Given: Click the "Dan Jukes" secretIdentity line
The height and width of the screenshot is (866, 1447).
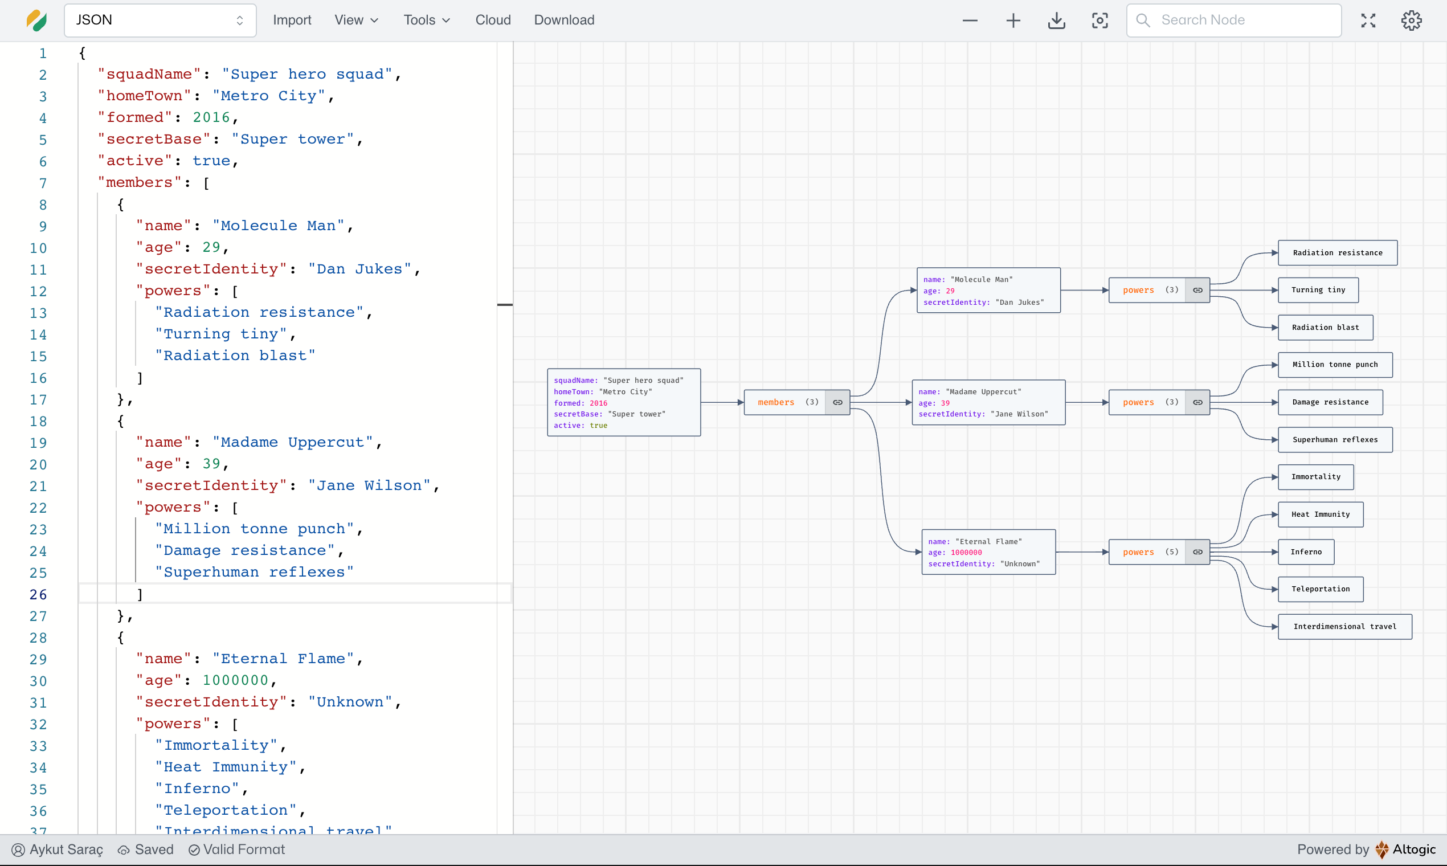Looking at the screenshot, I should click(278, 269).
